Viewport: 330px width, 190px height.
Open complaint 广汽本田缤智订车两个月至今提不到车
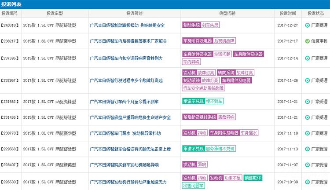(124, 101)
